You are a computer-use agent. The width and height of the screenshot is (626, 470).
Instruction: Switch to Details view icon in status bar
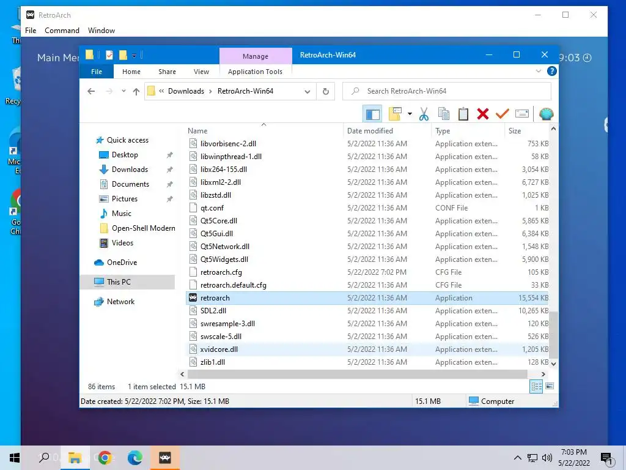click(536, 386)
